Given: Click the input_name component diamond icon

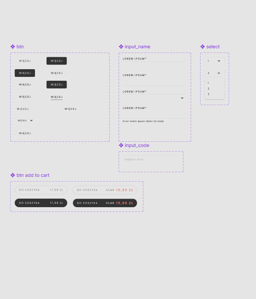Looking at the screenshot, I should click(121, 47).
